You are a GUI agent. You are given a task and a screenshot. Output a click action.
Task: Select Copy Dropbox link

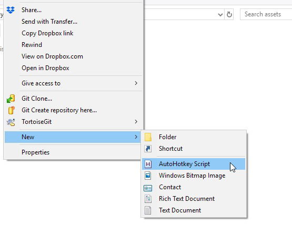47,33
